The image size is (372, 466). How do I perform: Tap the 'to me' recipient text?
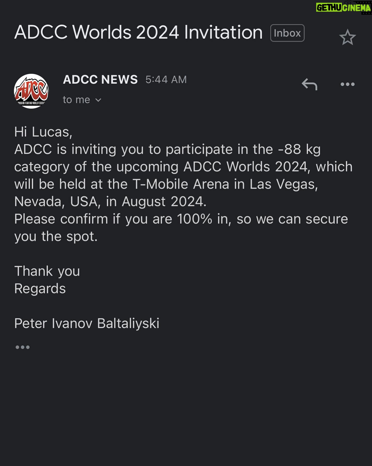[x=76, y=100]
